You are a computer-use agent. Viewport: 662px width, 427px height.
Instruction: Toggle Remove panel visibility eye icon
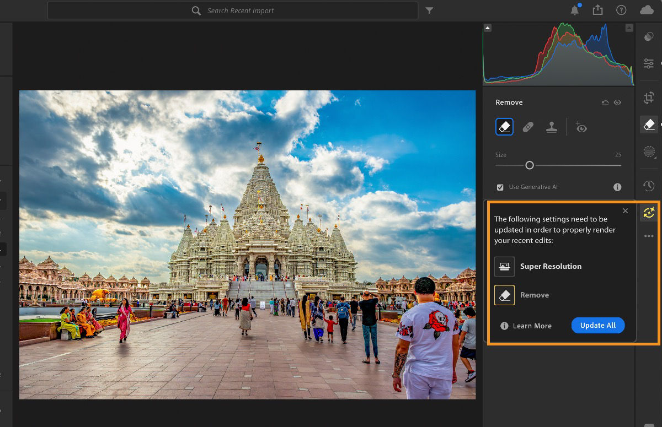(x=617, y=102)
